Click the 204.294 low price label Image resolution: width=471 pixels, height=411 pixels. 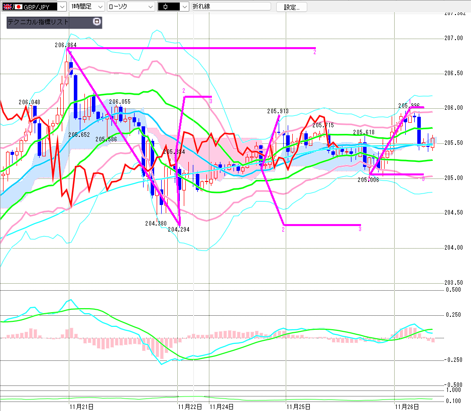(x=178, y=229)
